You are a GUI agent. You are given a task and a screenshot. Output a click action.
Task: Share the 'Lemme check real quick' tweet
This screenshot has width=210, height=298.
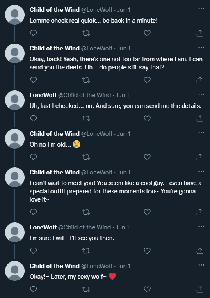(x=200, y=33)
